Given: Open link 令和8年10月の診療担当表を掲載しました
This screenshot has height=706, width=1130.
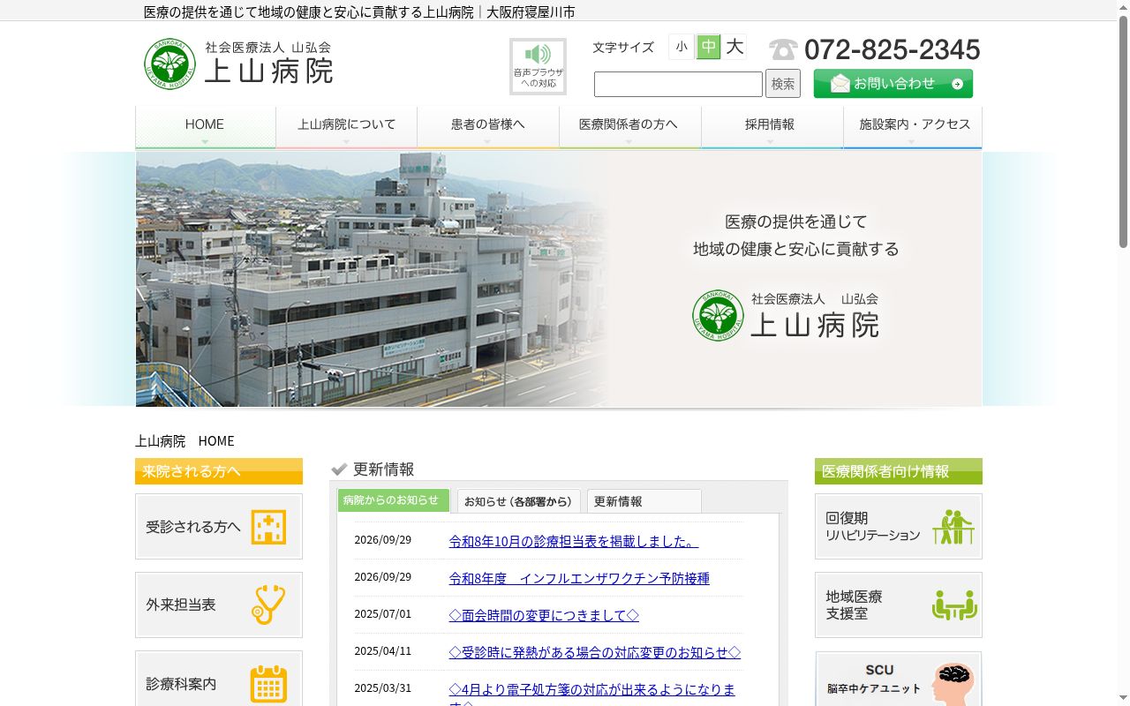Looking at the screenshot, I should tap(574, 541).
